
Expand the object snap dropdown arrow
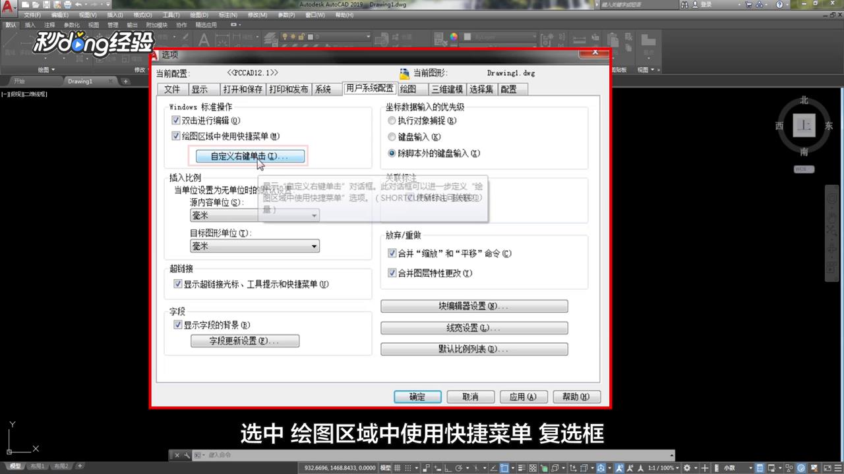(x=513, y=467)
